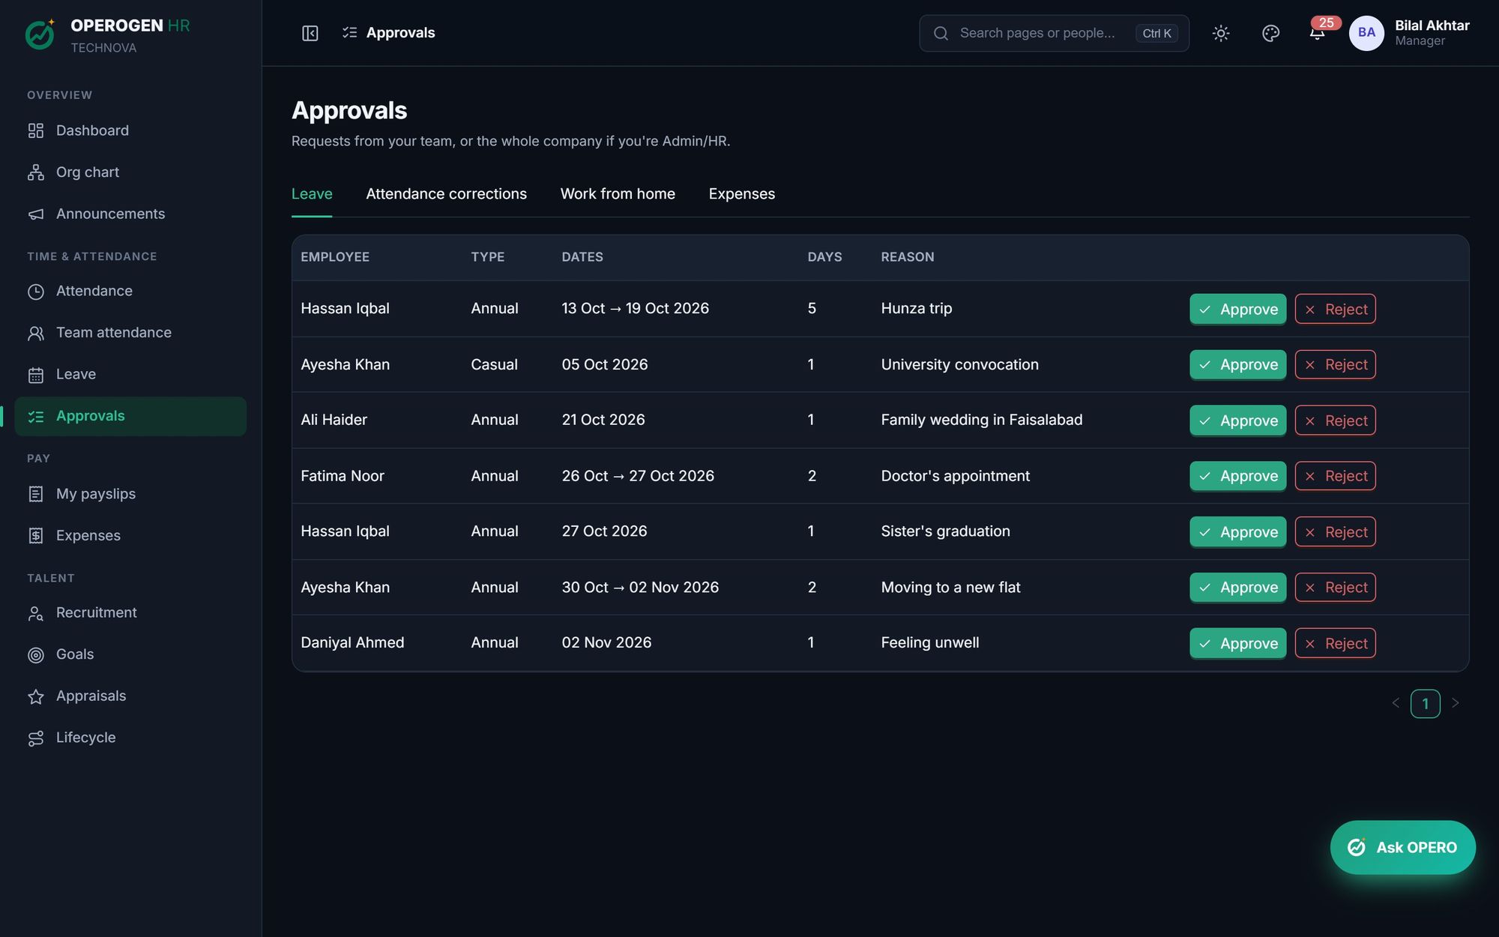1499x937 pixels.
Task: Open Team attendance page
Action: pos(130,333)
